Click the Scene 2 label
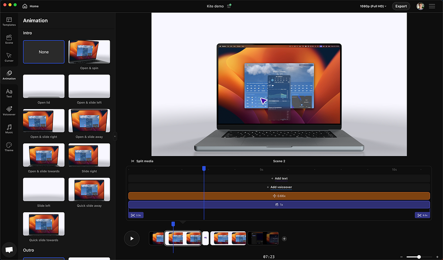 279,161
